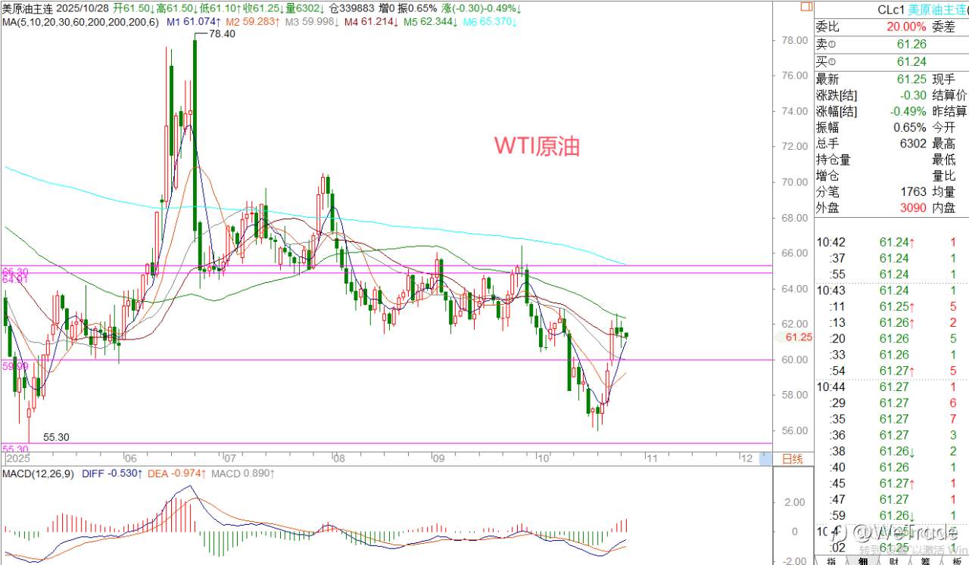The width and height of the screenshot is (969, 565).
Task: Click the 内盘 label
Action: [x=944, y=208]
